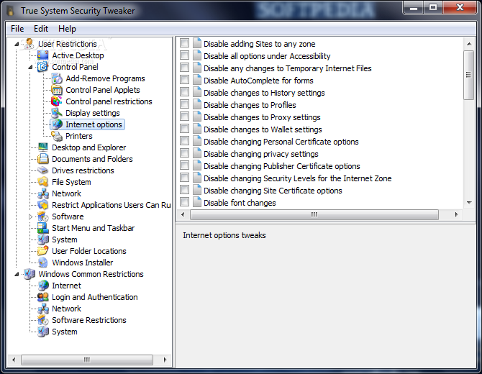Open the Help menu
482x374 pixels.
tap(67, 29)
